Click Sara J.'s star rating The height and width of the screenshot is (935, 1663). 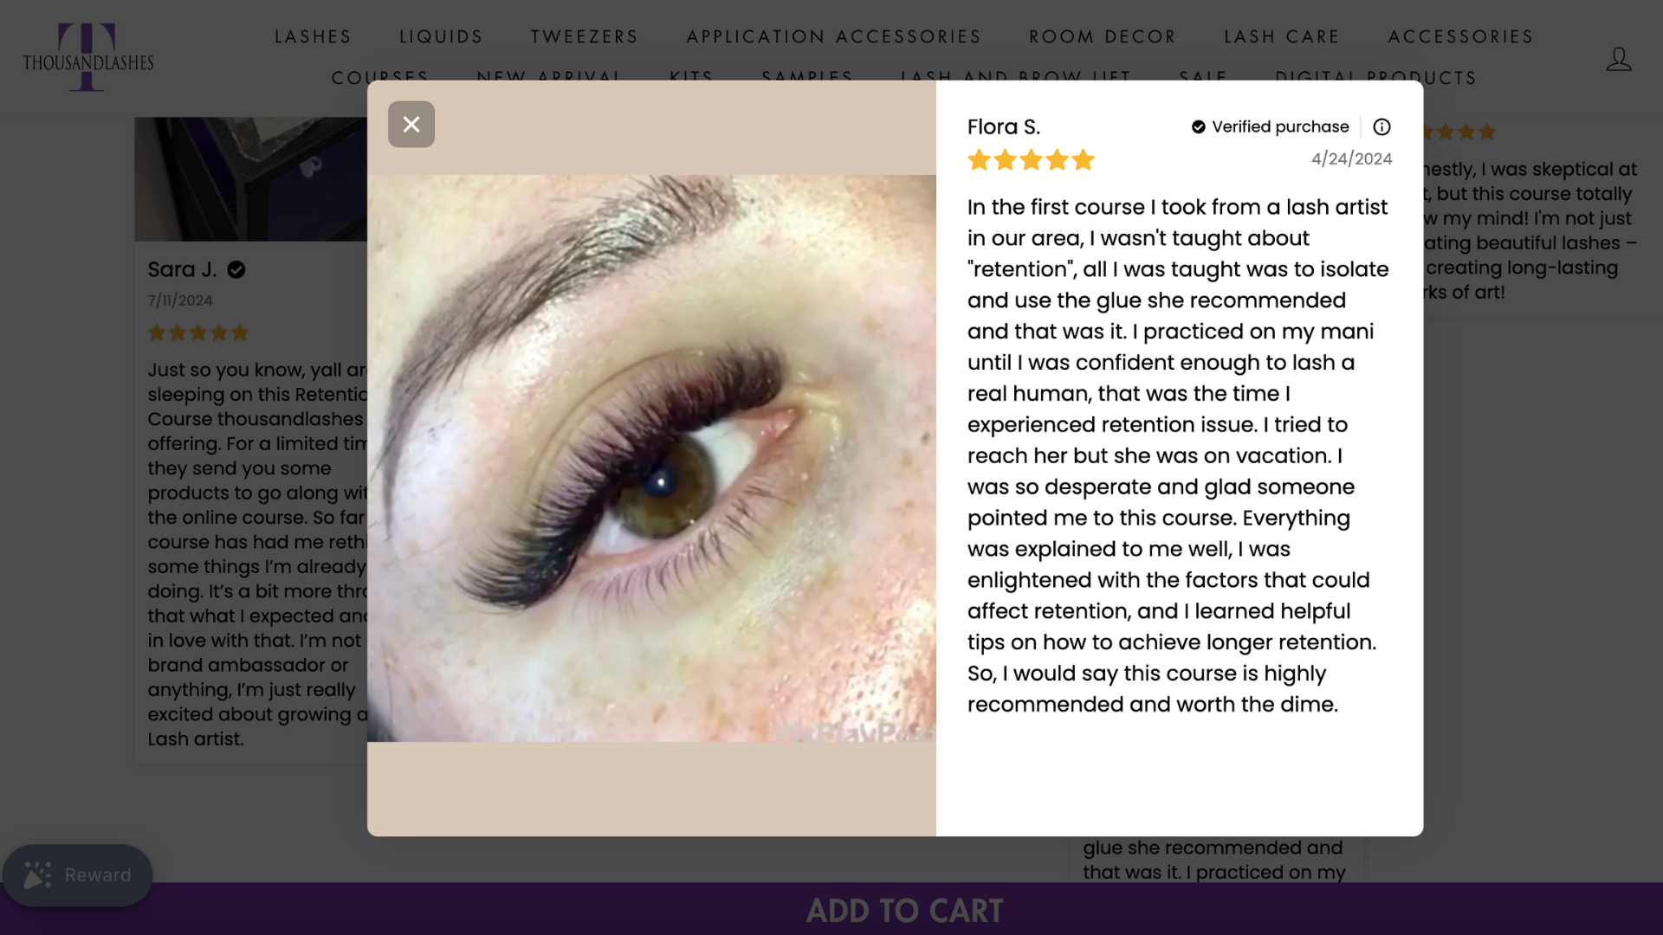(198, 332)
